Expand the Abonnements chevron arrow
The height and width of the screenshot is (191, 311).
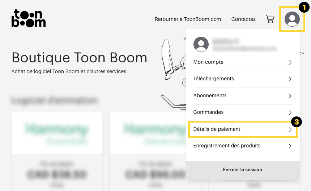tap(290, 96)
